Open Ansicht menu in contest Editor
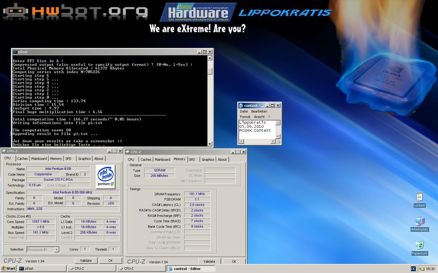Screen dimensions: 438x273 pos(259,117)
